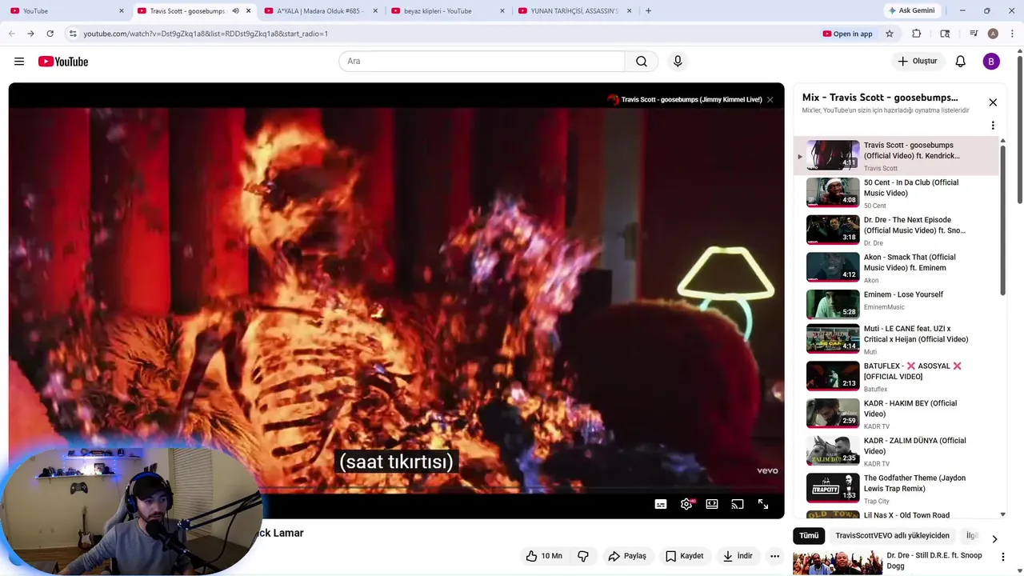Click Open in app in the address bar
Viewport: 1024px width, 576px height.
tap(848, 34)
